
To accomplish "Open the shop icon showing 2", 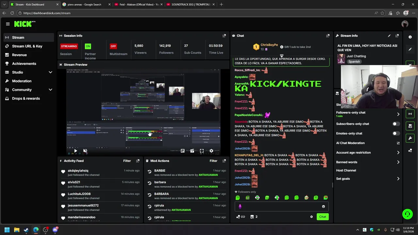I will [x=254, y=217].
